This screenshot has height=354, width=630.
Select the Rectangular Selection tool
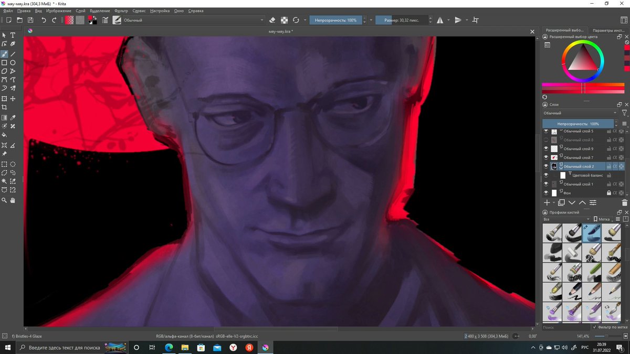tap(4, 164)
